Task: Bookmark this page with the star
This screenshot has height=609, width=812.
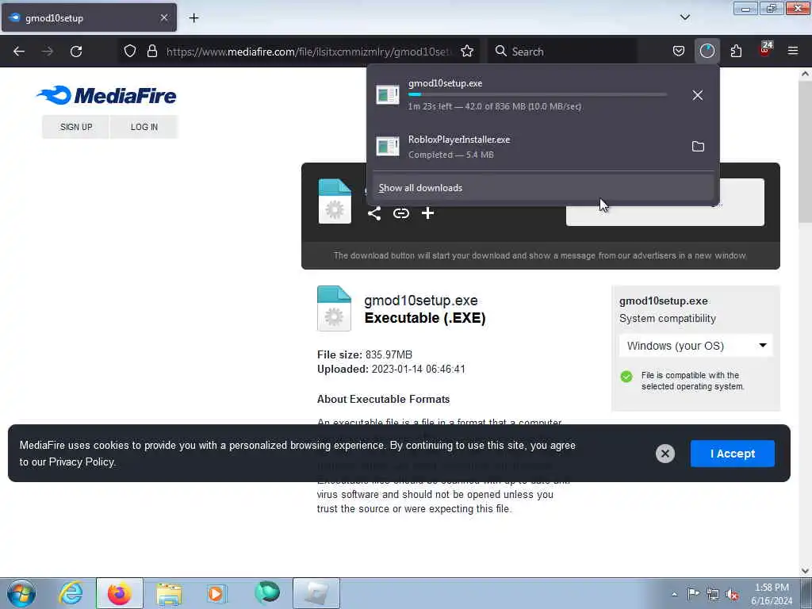Action: point(467,52)
